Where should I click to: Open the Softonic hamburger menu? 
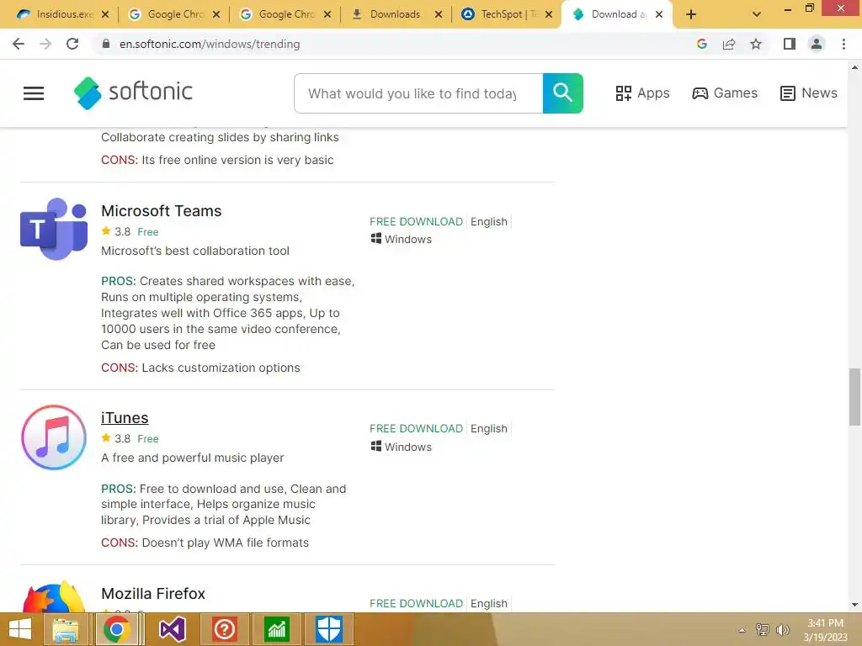[x=34, y=93]
